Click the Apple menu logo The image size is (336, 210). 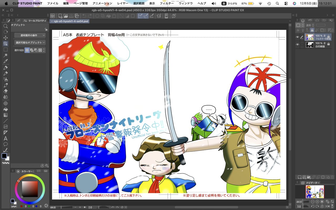[x=6, y=3]
